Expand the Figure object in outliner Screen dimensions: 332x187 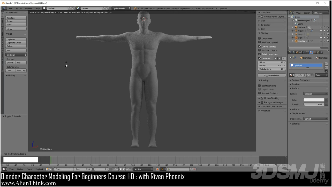click(292, 31)
